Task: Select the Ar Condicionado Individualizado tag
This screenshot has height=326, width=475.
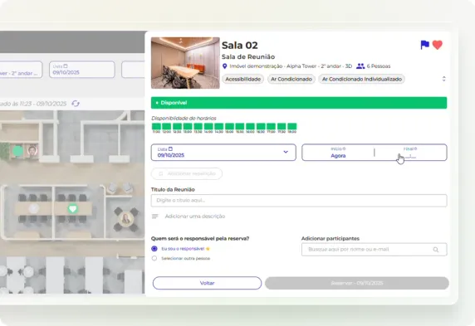Action: 362,79
